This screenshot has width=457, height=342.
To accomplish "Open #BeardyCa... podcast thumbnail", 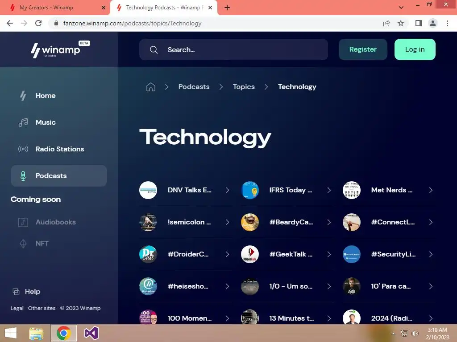I will pyautogui.click(x=250, y=222).
